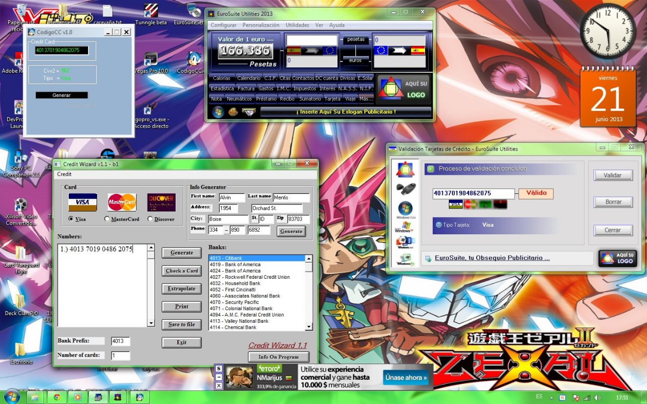
Task: Open the Credit menu in Credit Wizard
Action: pos(64,174)
